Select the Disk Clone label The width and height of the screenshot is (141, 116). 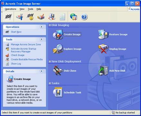(70, 70)
